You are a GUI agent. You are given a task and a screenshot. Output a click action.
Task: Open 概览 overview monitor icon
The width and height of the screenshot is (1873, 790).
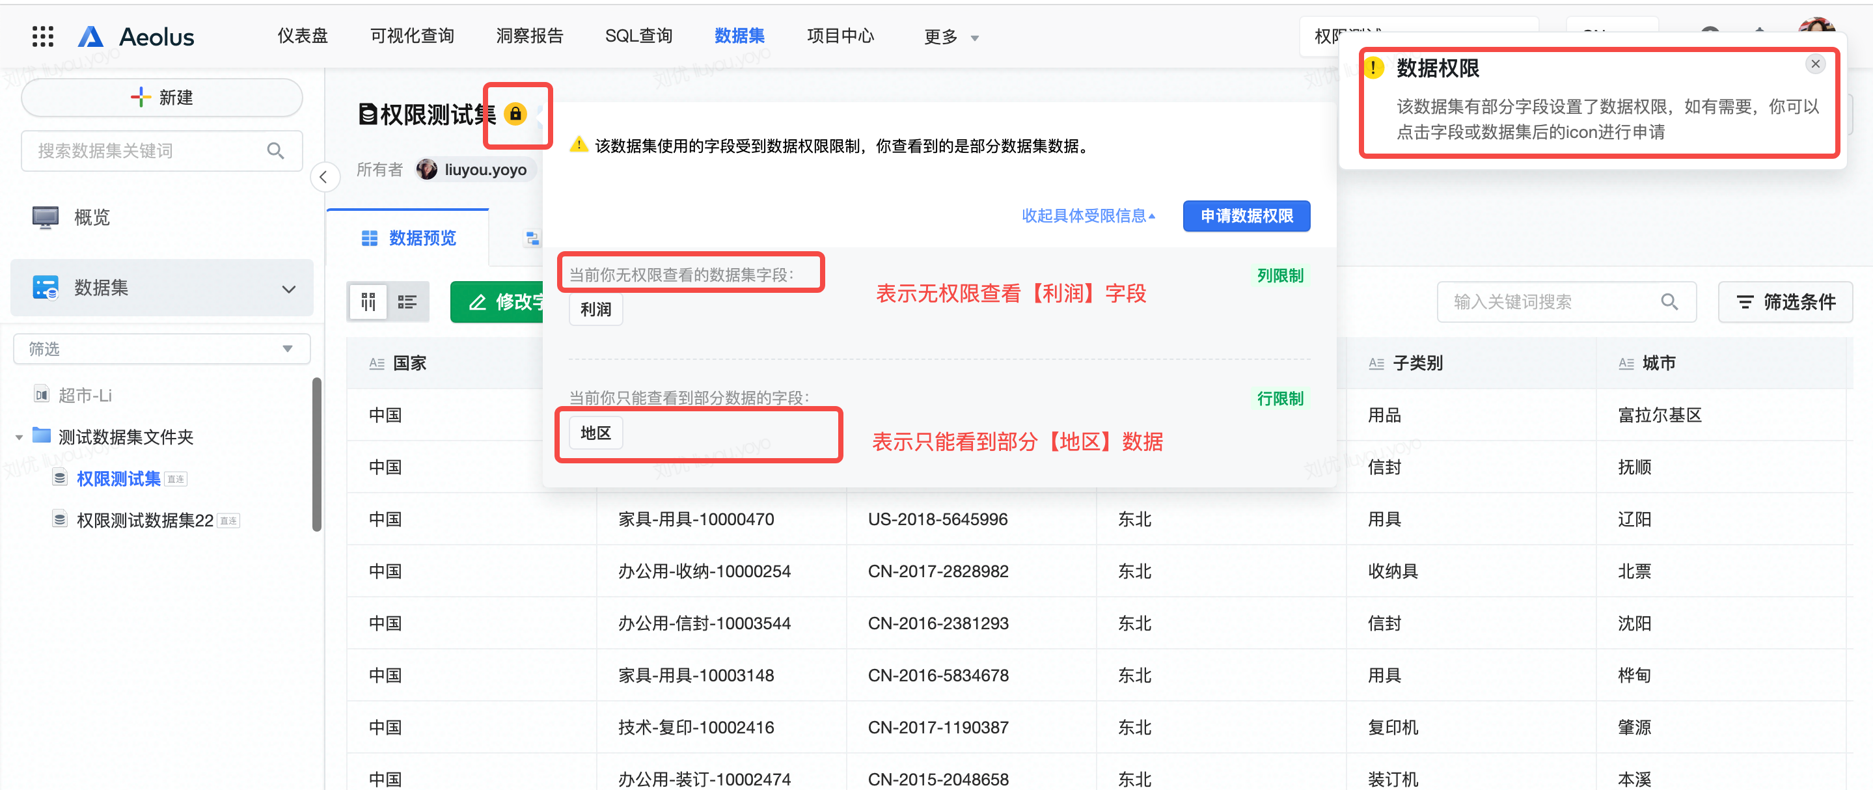[45, 217]
